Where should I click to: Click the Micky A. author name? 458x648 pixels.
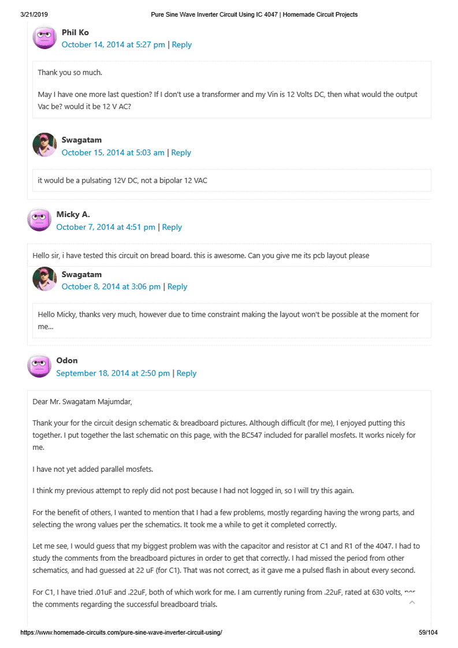coord(73,214)
